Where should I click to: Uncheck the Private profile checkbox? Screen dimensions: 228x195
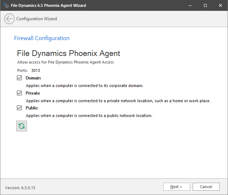coord(19,93)
